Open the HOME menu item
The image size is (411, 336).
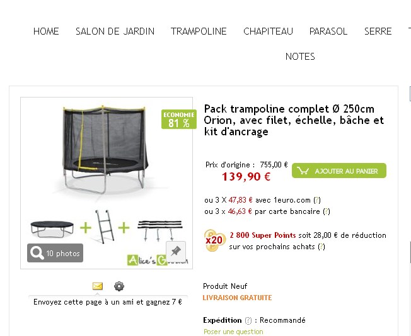pos(46,31)
